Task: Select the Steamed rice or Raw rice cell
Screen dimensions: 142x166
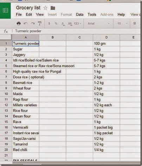Action: (x=26, y=66)
